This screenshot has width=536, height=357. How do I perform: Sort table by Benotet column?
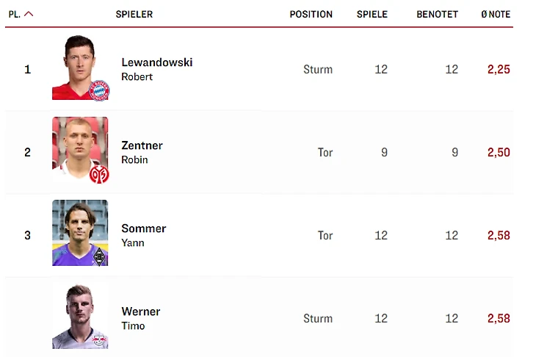437,14
